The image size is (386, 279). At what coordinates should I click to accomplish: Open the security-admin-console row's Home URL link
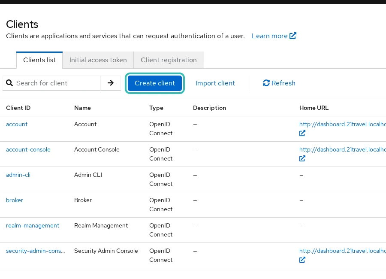pos(342,251)
